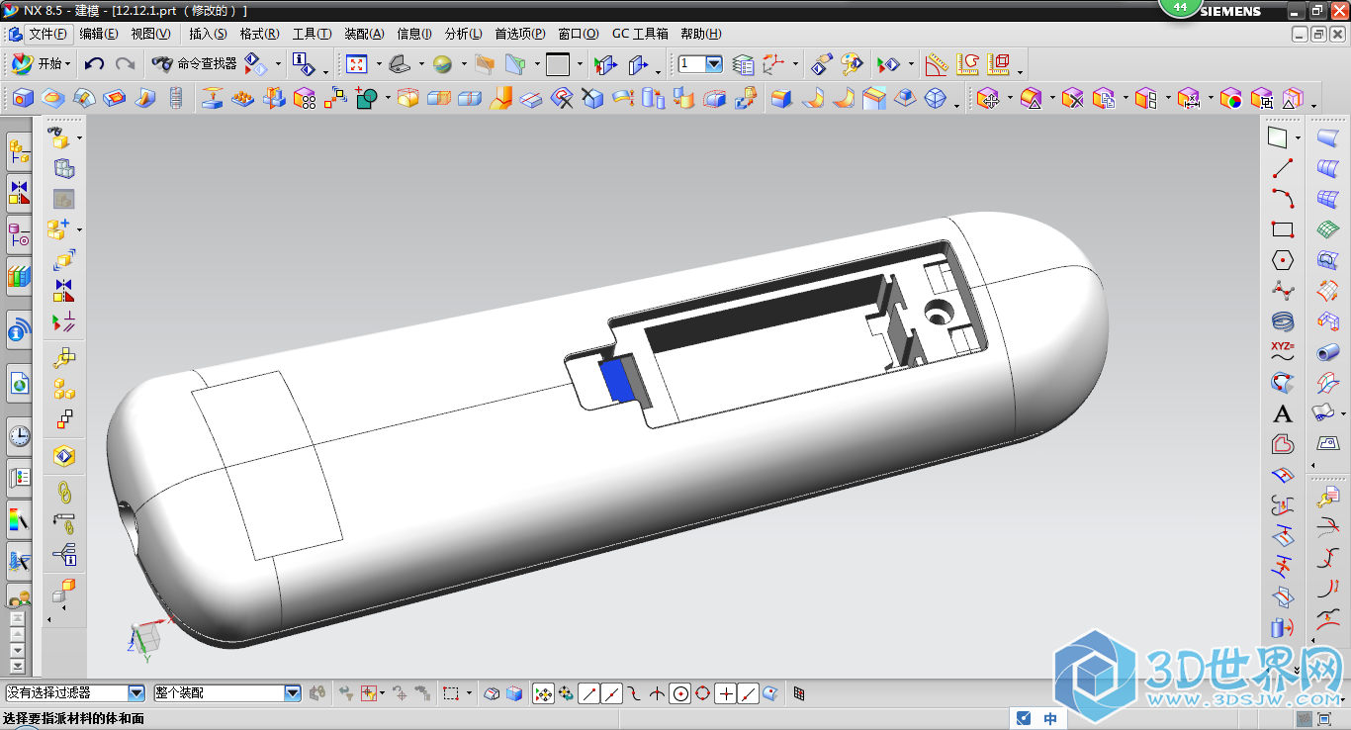
Task: Expand the Unite boolean dropdown arrow
Action: tap(388, 99)
